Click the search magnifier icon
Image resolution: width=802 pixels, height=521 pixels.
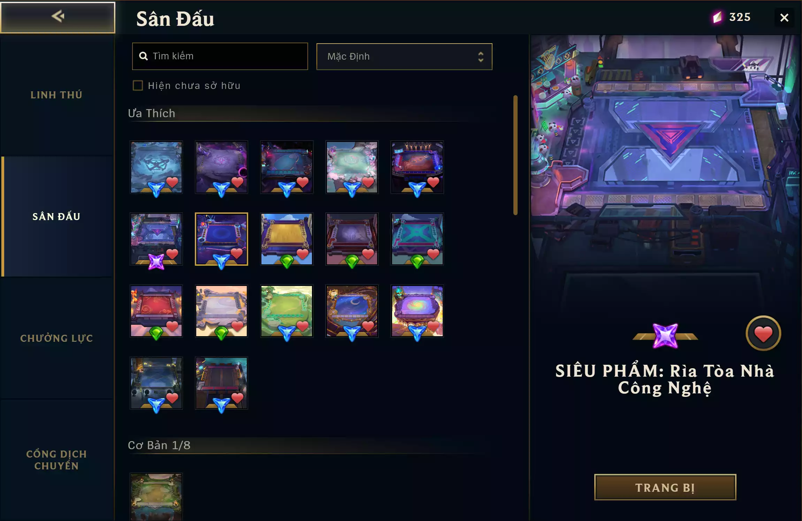143,56
